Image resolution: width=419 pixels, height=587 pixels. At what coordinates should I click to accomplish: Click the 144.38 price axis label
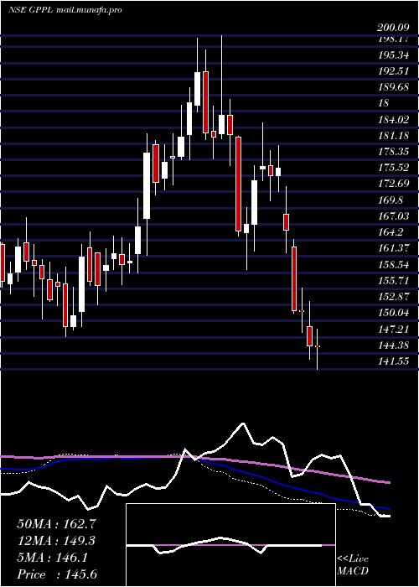[x=393, y=345]
